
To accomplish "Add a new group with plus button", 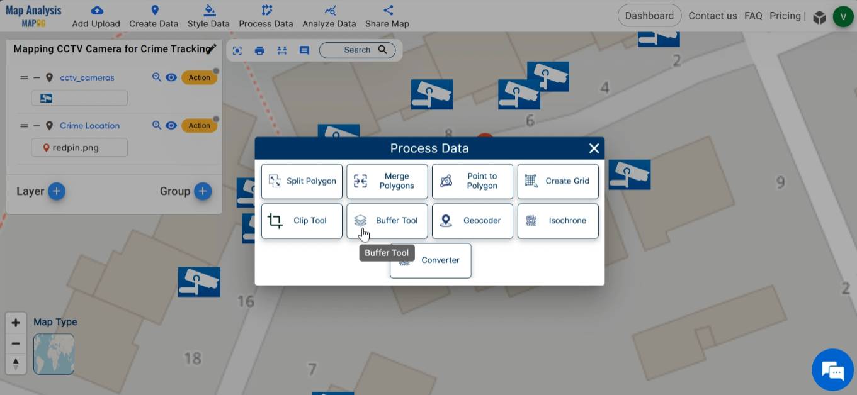I will coord(203,191).
